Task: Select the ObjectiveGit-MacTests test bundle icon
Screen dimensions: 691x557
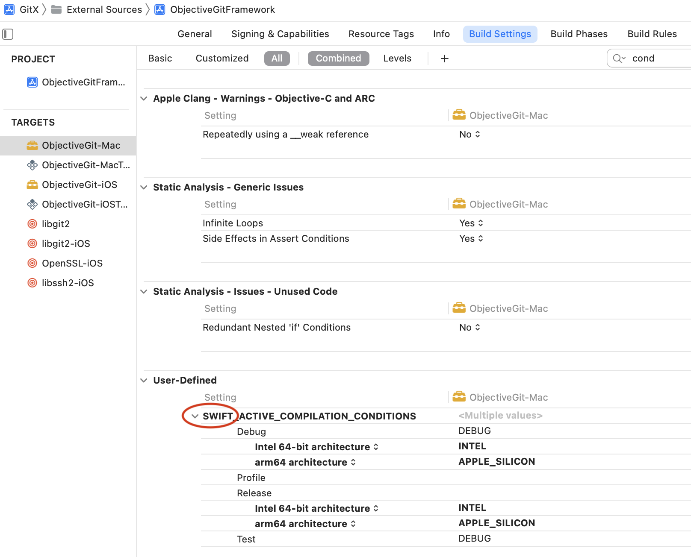Action: tap(32, 165)
